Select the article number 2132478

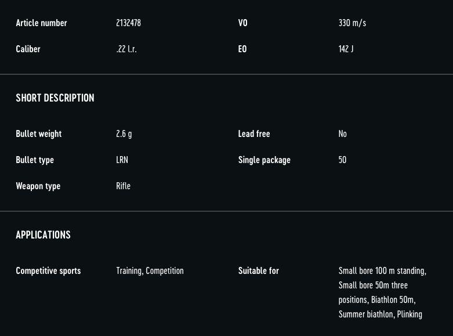point(128,23)
